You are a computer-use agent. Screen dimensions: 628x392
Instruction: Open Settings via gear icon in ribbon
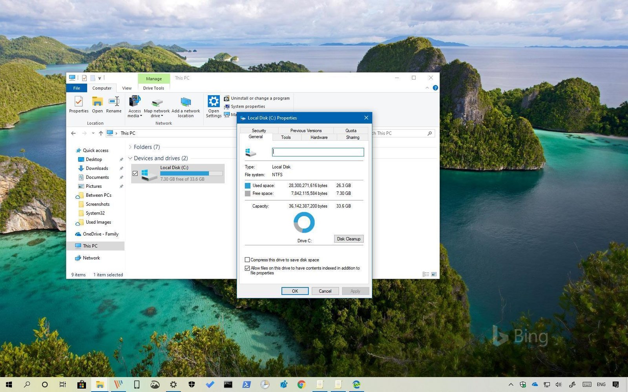pyautogui.click(x=214, y=102)
